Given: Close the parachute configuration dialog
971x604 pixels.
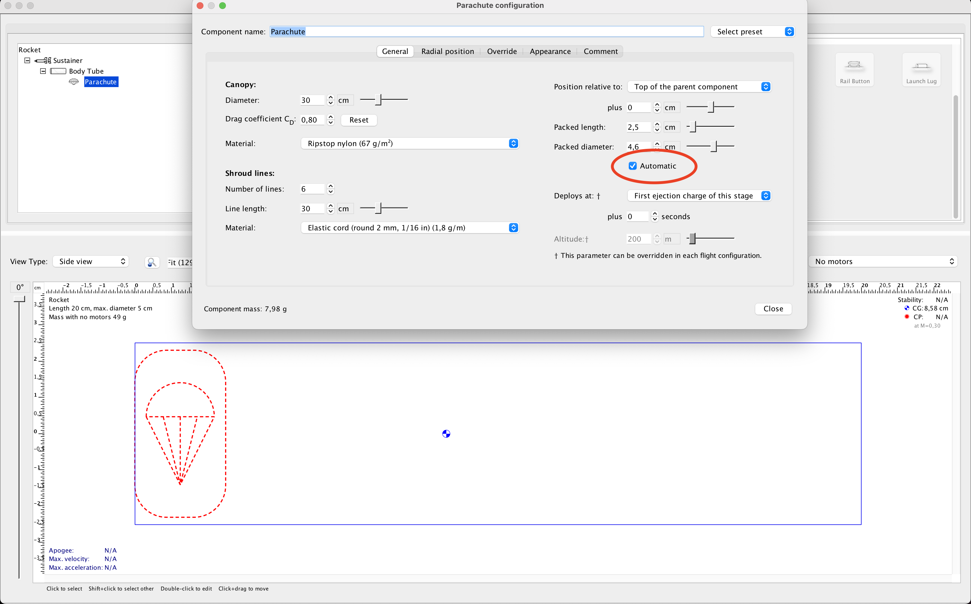Looking at the screenshot, I should click(x=773, y=308).
